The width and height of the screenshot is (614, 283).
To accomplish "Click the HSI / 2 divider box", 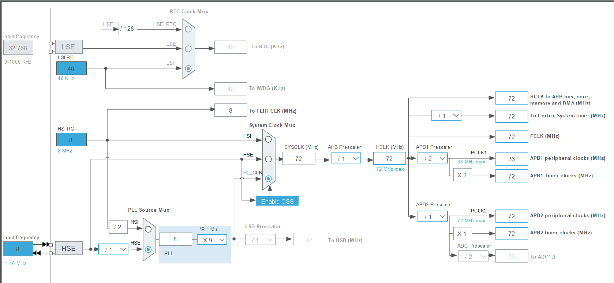I will 118,227.
